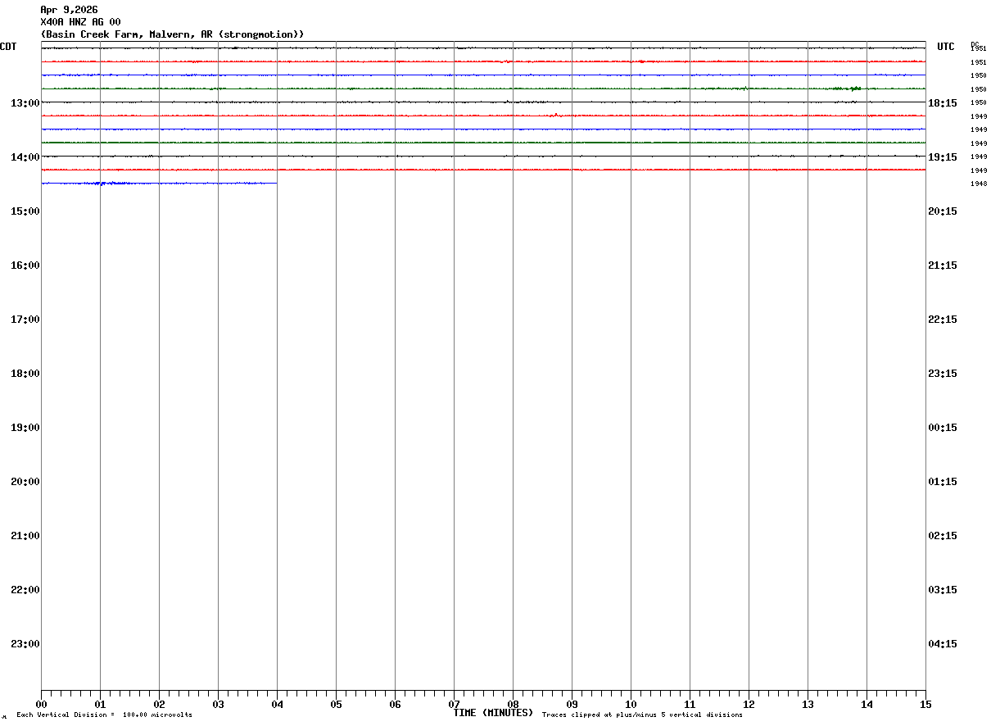Click the '11' minute axis label

coord(690,704)
